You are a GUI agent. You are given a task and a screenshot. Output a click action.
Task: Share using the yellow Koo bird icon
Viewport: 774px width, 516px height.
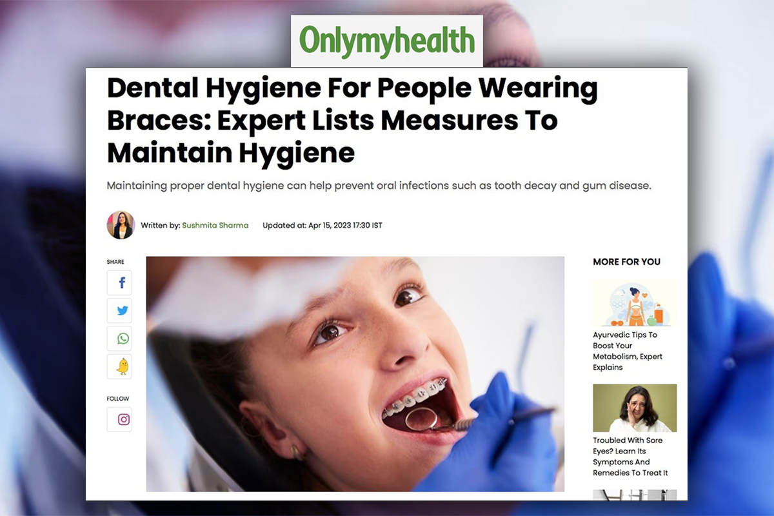[119, 366]
